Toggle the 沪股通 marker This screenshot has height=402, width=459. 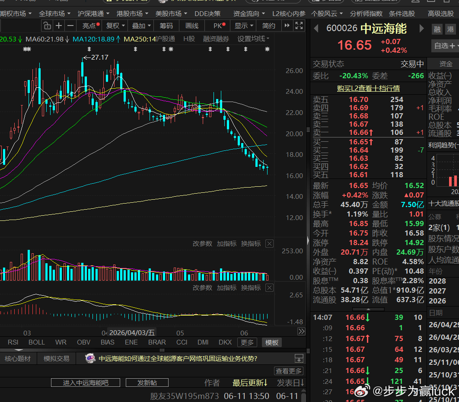165,39
